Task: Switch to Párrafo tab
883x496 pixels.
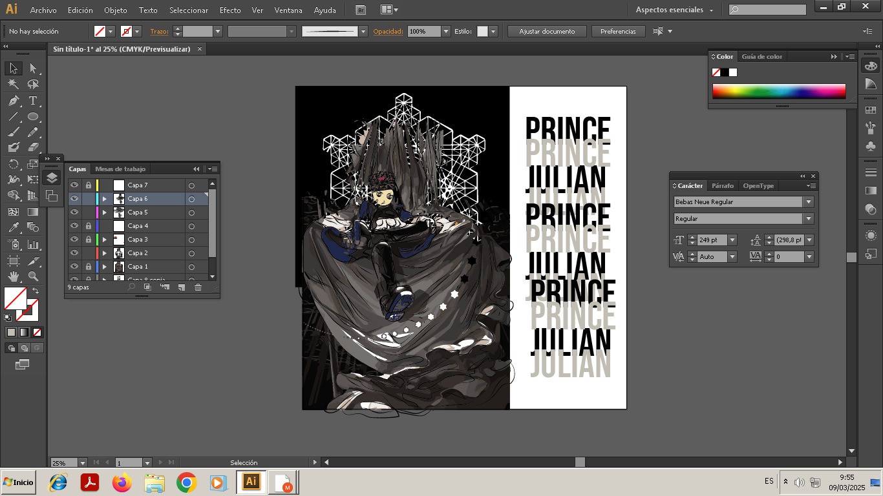Action: click(723, 186)
